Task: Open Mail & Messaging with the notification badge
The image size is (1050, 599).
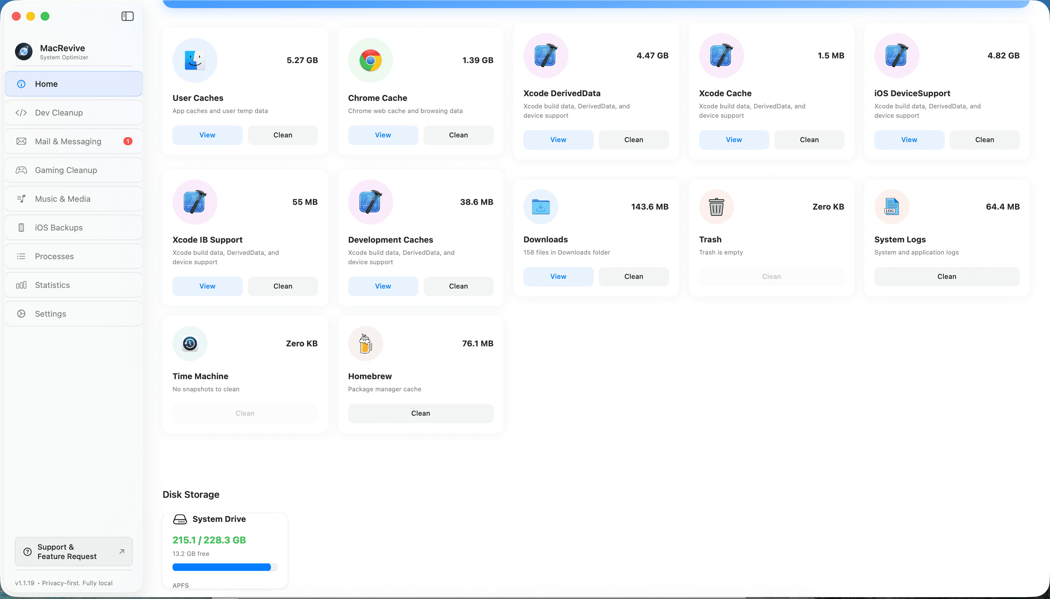Action: (68, 141)
